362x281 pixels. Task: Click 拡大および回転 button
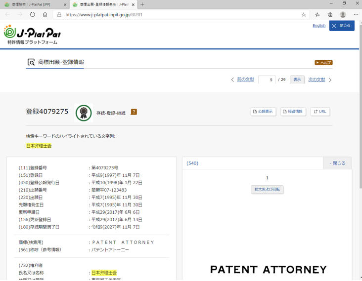267,190
